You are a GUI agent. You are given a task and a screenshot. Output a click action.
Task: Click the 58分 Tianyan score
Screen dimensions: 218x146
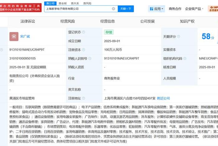click(208, 36)
